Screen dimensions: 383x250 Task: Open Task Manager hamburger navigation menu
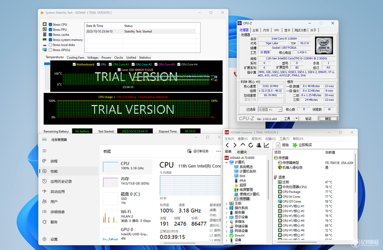coord(45,151)
